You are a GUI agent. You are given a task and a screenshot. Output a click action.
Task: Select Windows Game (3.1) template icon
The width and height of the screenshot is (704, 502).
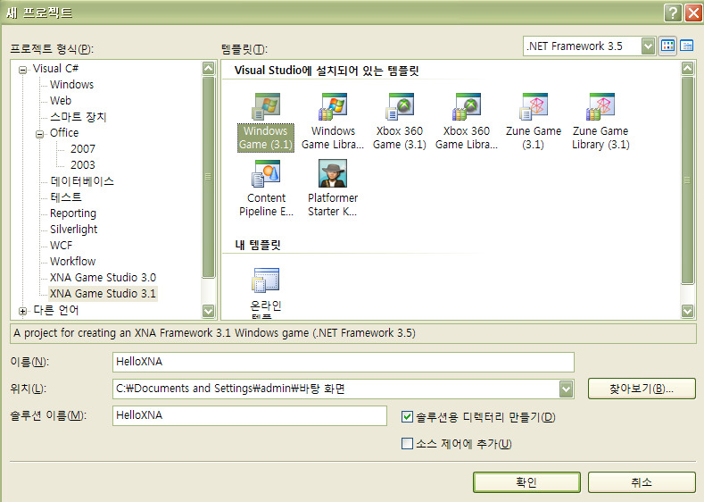(x=265, y=107)
